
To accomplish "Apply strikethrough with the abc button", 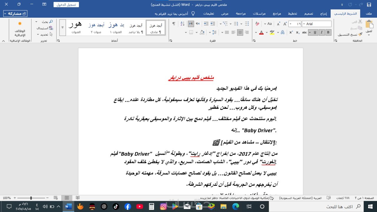I will (304, 32).
